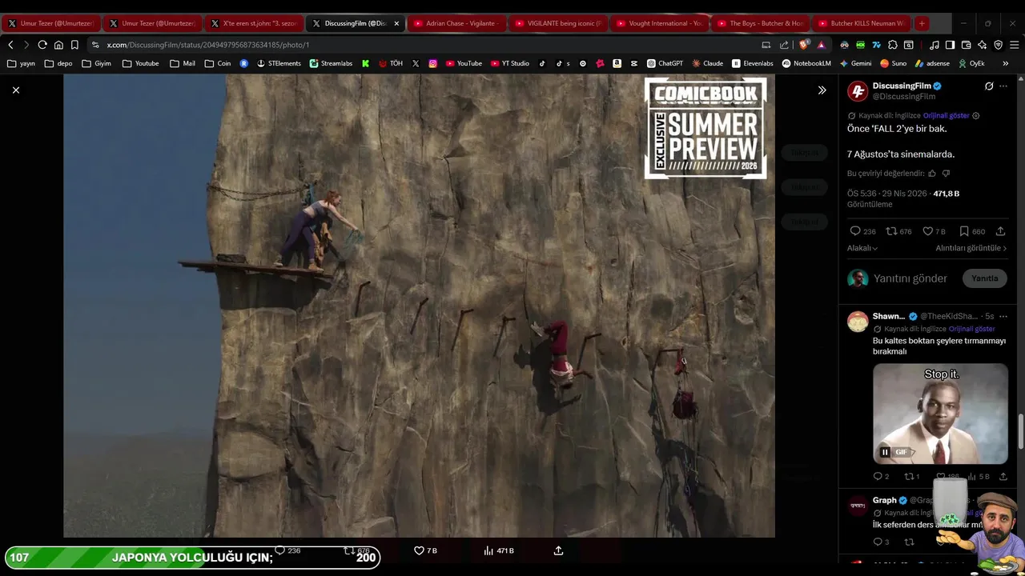Screen dimensions: 1025x576
Task: Share the photo using bottom share icon
Action: (x=558, y=551)
